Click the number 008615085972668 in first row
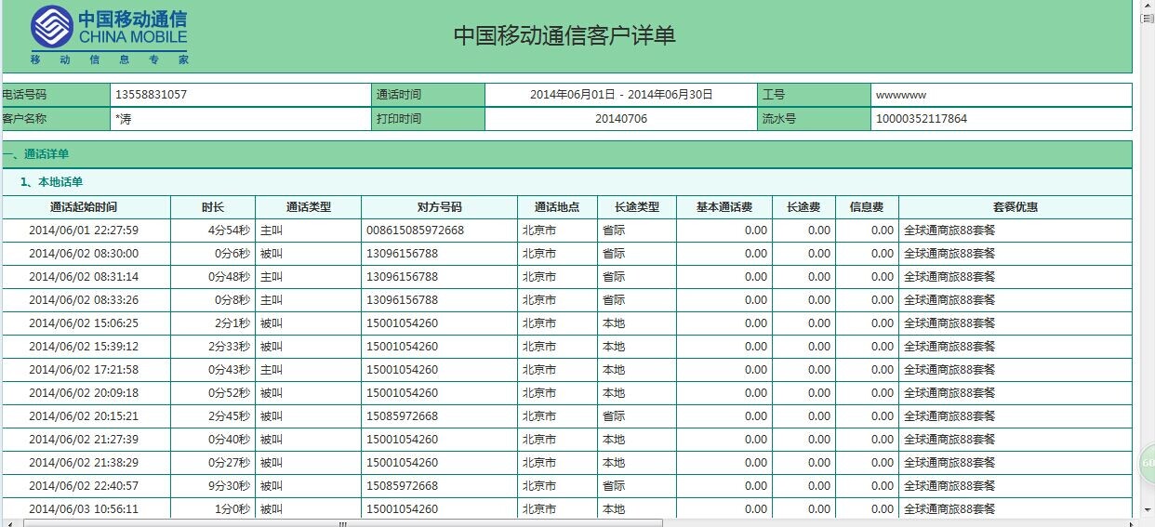 [x=415, y=231]
